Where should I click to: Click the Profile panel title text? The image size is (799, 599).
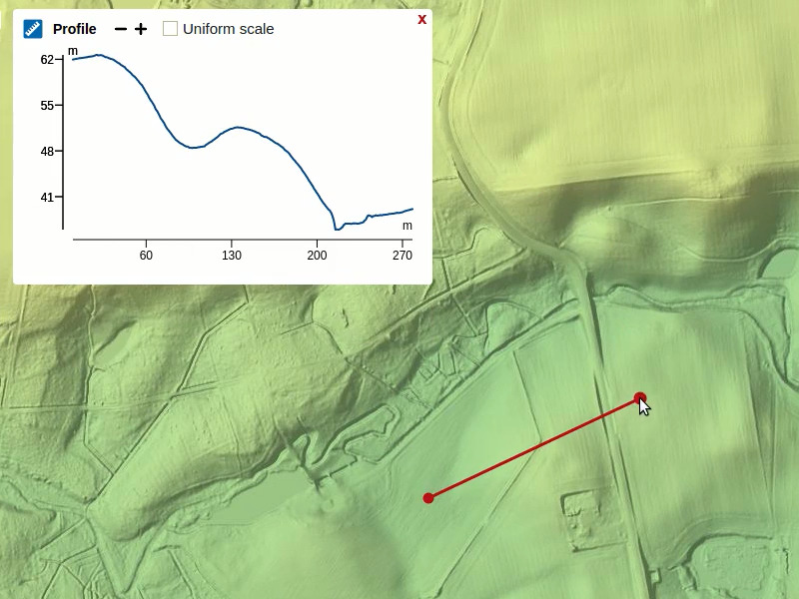pos(74,29)
